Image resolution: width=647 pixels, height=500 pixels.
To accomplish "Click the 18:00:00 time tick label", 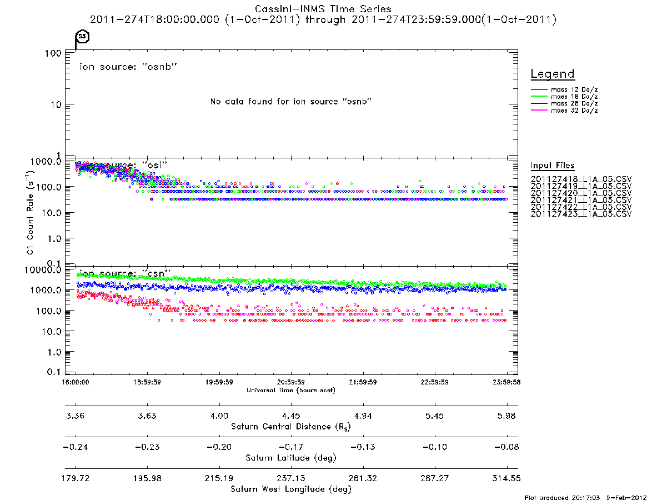I will coord(75,382).
